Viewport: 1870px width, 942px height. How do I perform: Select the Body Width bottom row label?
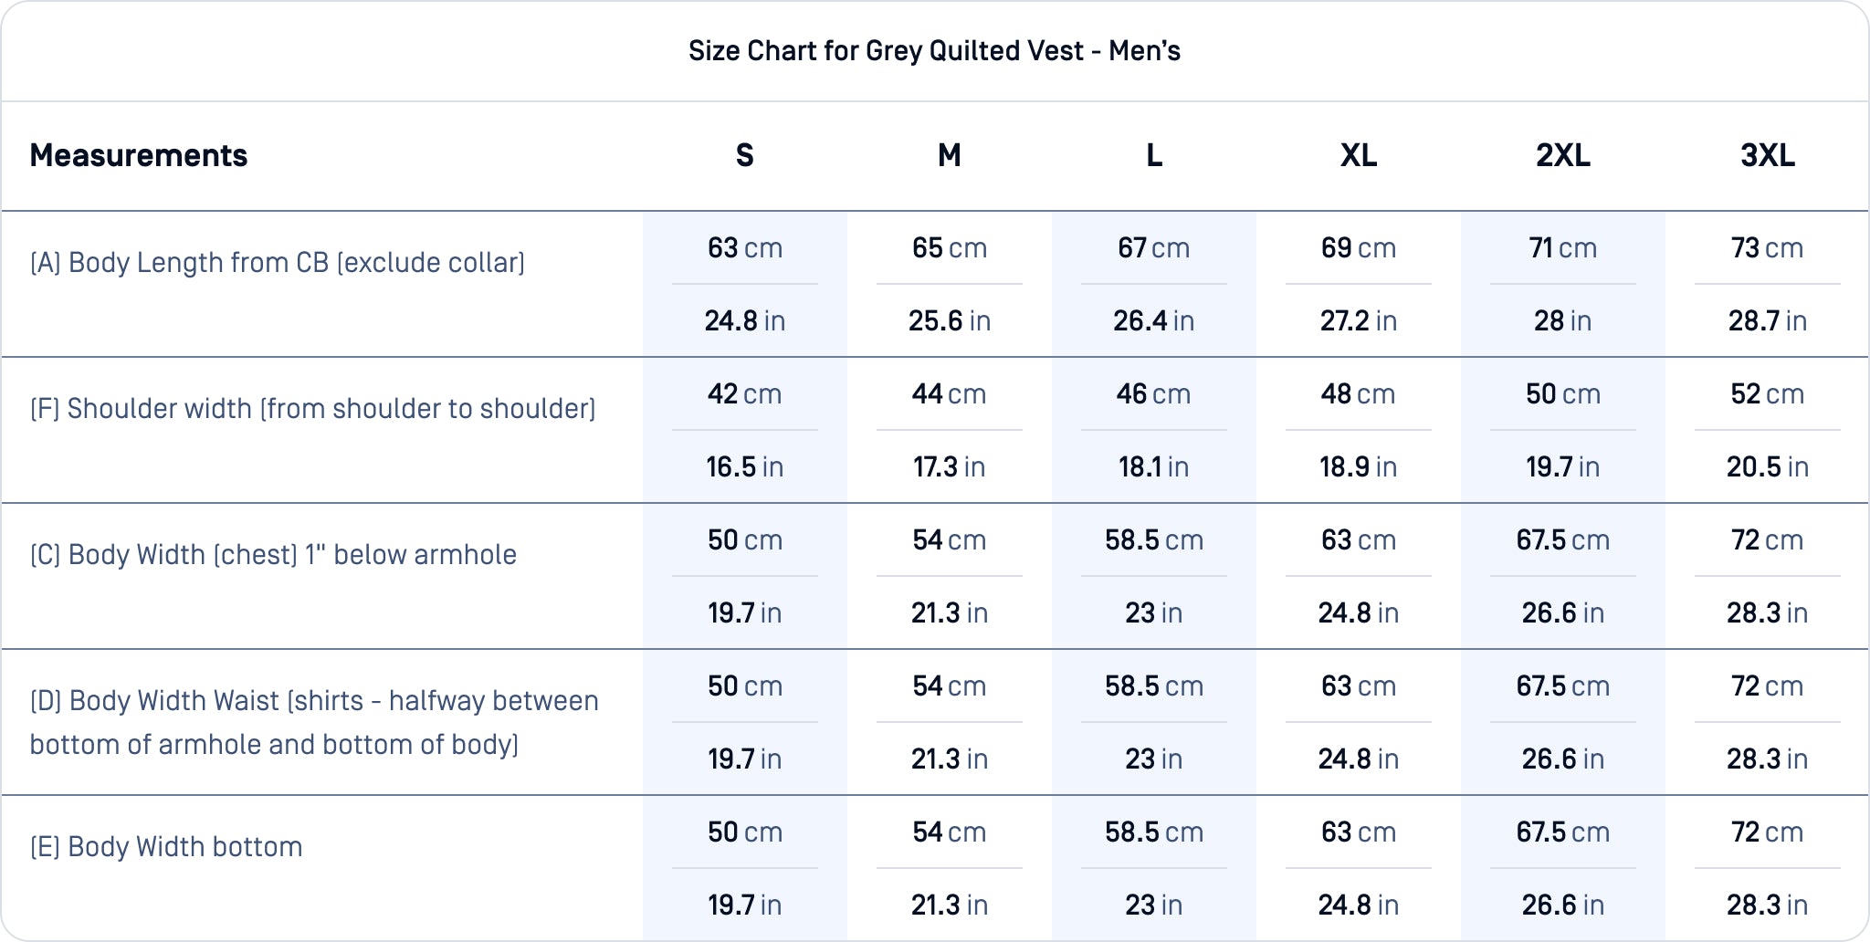click(x=166, y=847)
